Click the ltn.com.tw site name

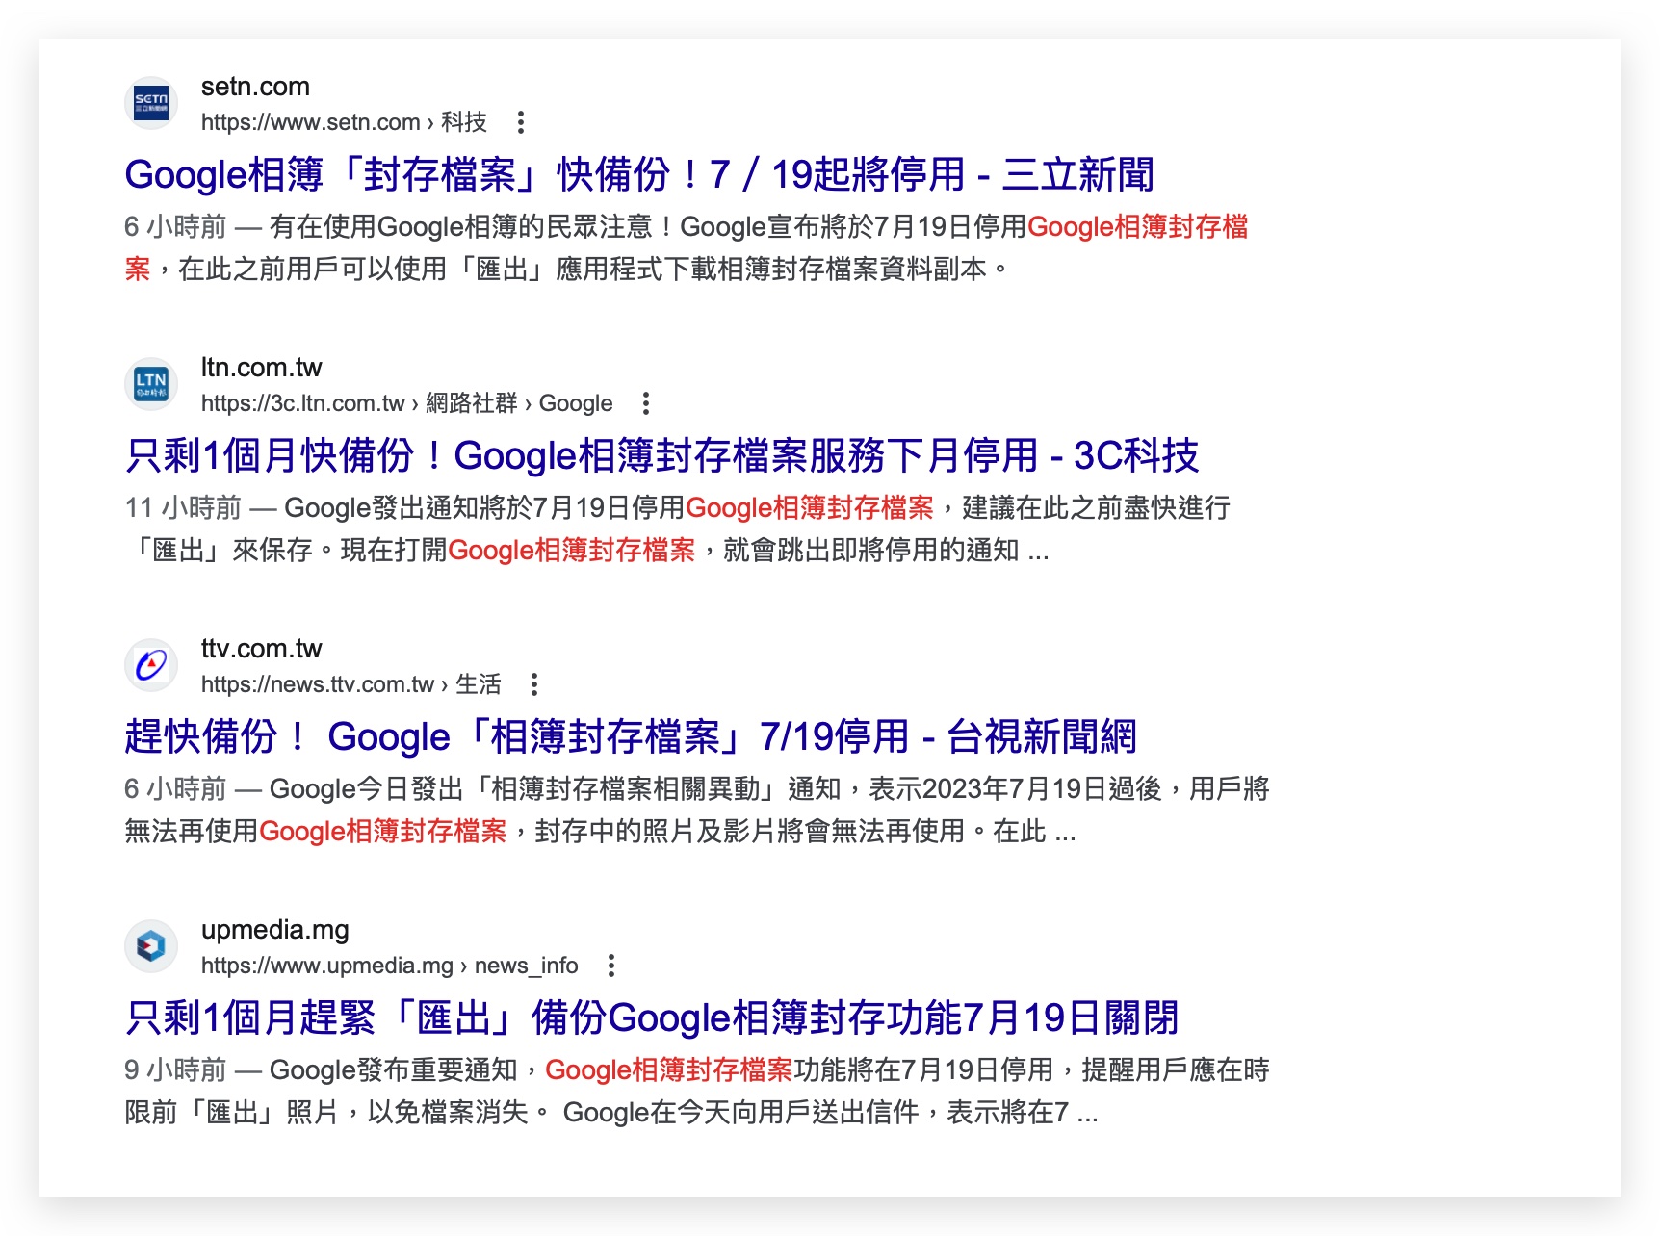coord(261,368)
